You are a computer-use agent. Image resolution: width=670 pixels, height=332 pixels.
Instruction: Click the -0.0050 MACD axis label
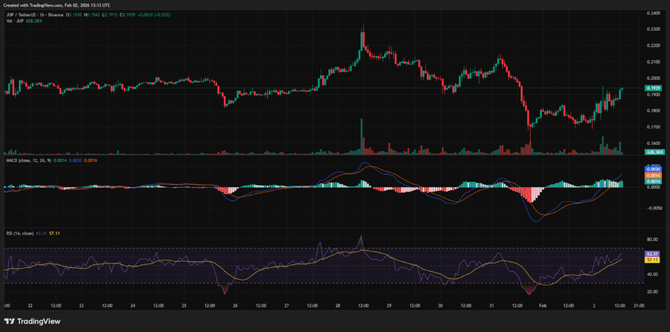coord(654,208)
